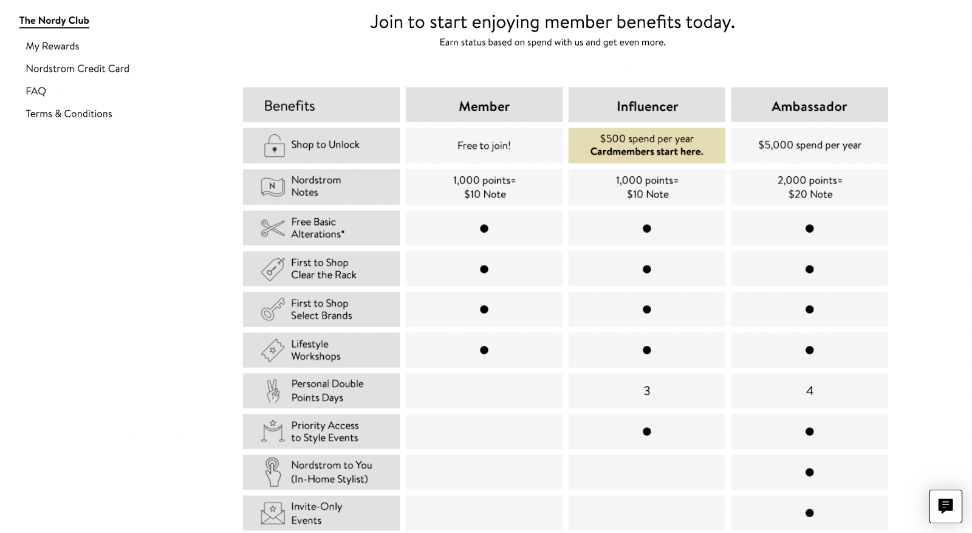Open Nordstrom Credit Card page link
Viewport: 972px width, 533px height.
point(78,69)
